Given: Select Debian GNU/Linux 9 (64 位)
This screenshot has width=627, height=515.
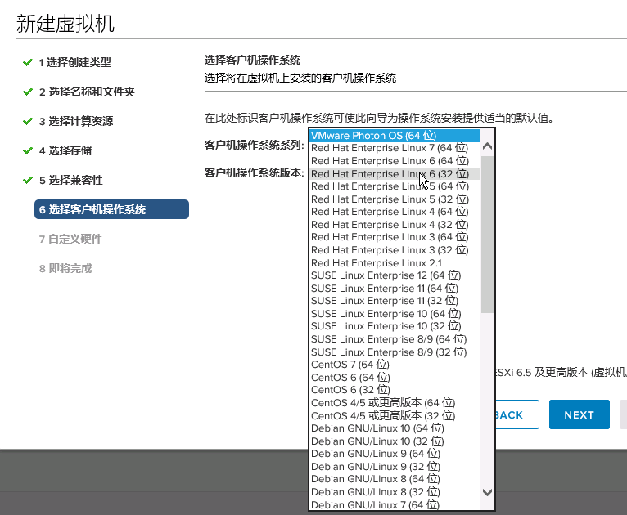Looking at the screenshot, I should [x=395, y=454].
